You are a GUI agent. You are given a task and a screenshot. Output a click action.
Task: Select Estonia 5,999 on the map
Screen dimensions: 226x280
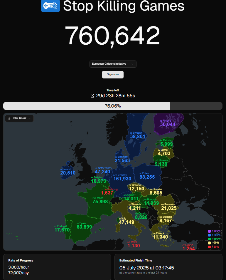(166, 142)
